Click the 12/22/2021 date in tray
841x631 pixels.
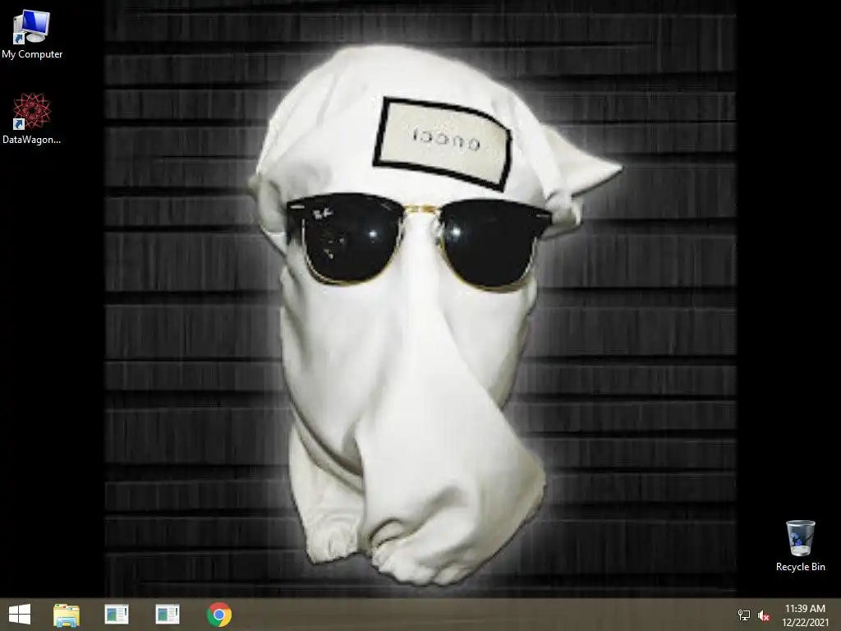tap(805, 623)
